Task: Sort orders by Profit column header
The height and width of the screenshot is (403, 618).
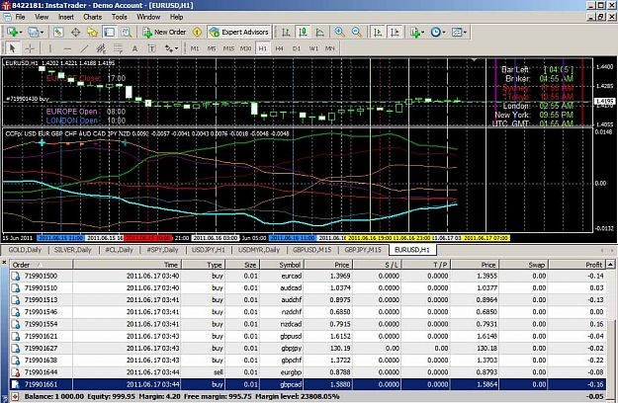Action: pyautogui.click(x=576, y=265)
